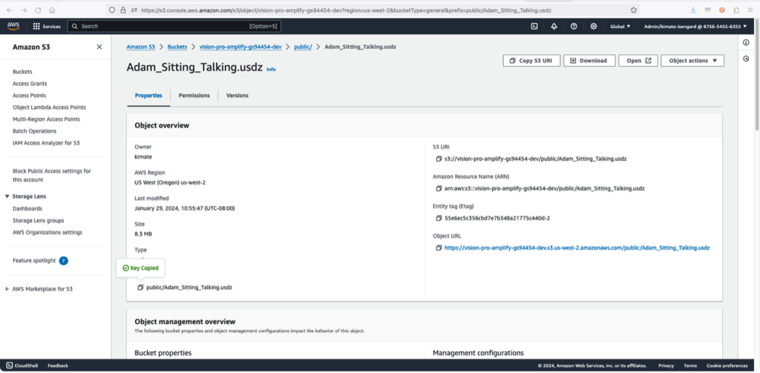Open the browser hamburger menu
The image size is (760, 373).
pyautogui.click(x=750, y=10)
